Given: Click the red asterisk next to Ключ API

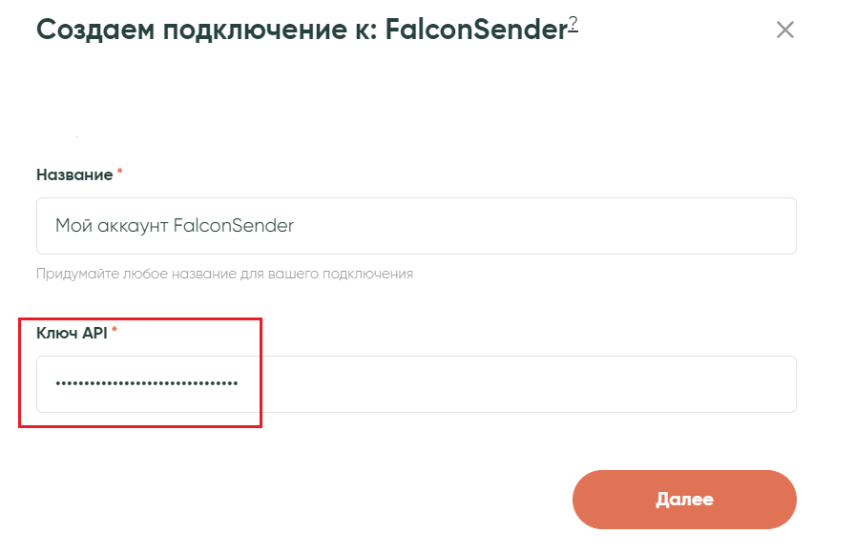Looking at the screenshot, I should click(115, 331).
